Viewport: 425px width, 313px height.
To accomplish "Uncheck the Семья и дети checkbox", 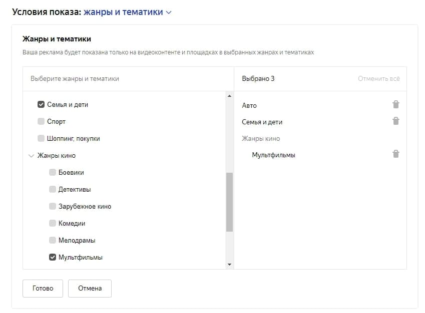I will [41, 105].
